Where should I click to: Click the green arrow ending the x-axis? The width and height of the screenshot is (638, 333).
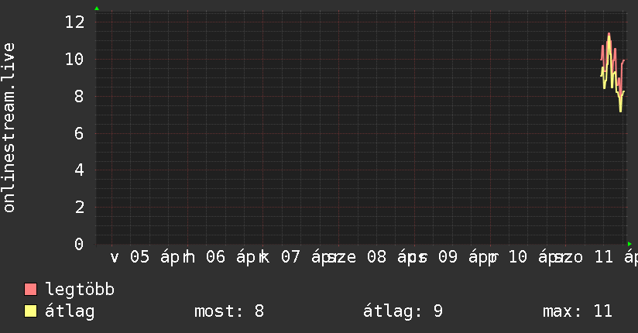(629, 244)
